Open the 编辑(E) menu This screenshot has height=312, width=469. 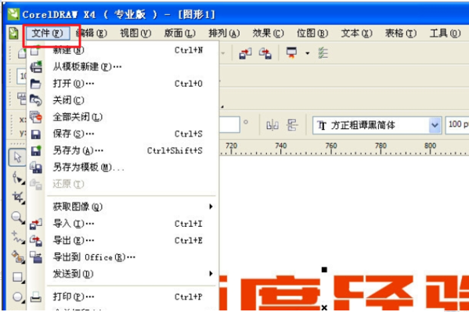[x=92, y=33]
